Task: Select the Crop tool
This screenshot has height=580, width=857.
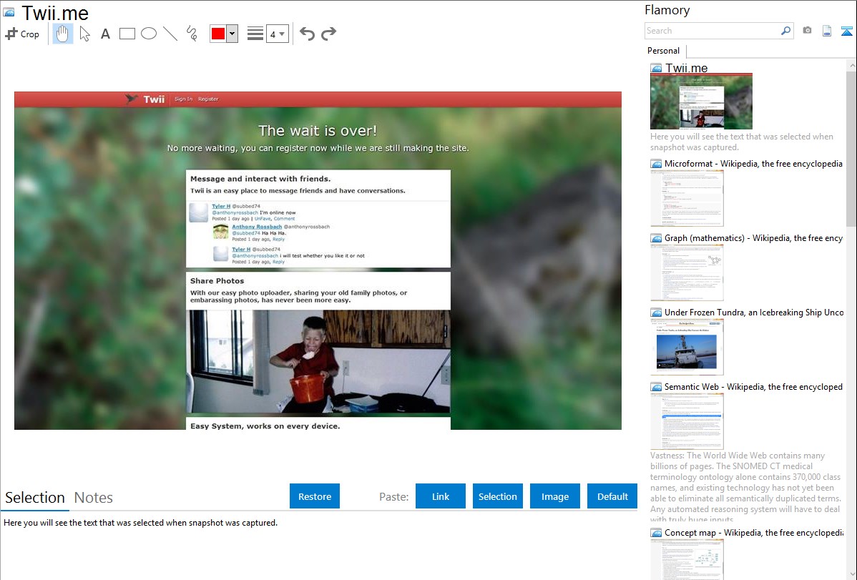Action: (x=22, y=34)
